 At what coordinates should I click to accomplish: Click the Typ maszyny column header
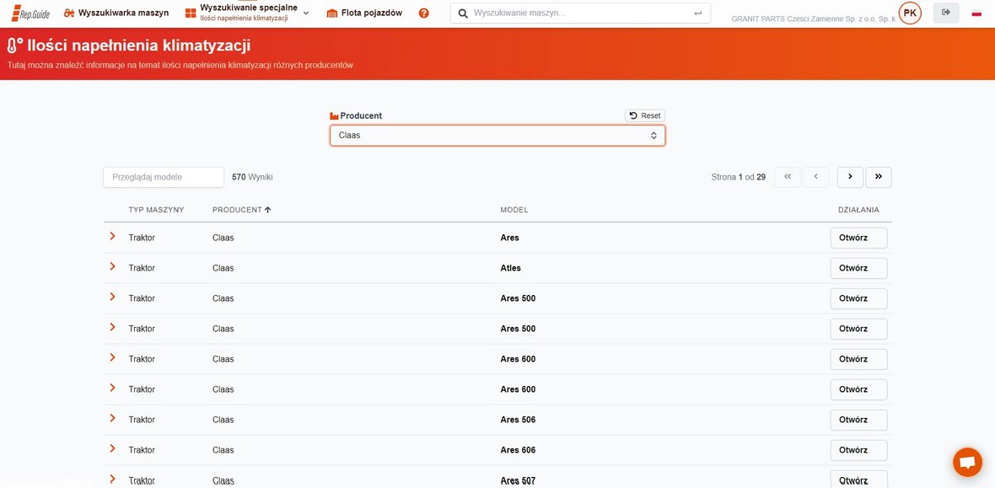156,210
